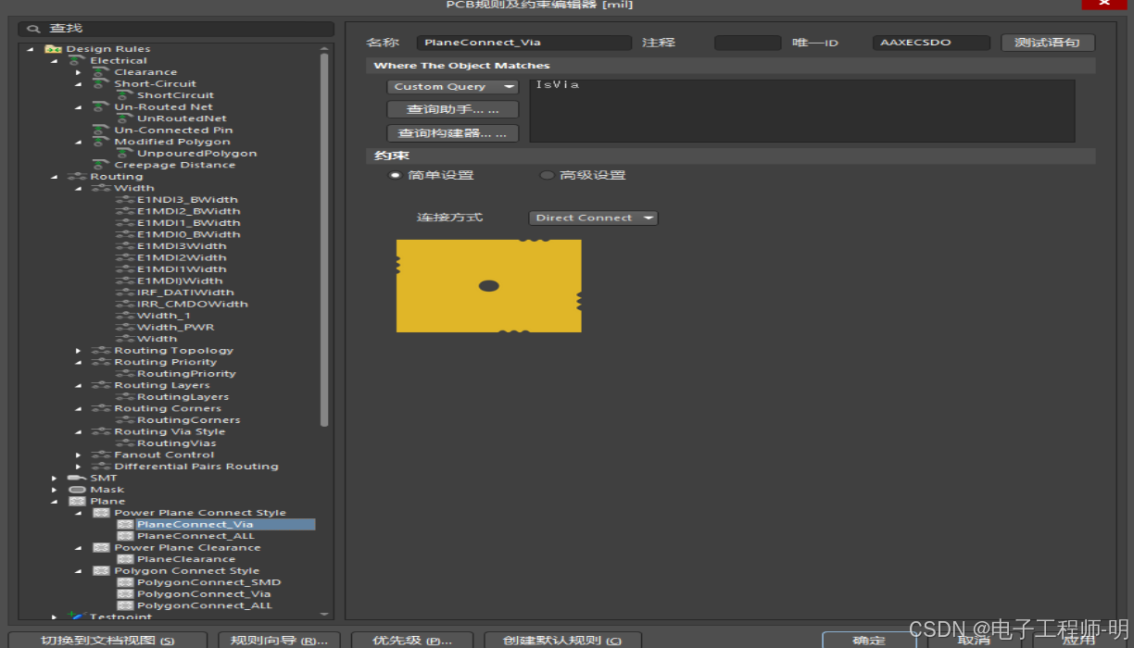Viewport: 1134px width, 648px height.
Task: Click the Routing Topology icon
Action: click(101, 351)
